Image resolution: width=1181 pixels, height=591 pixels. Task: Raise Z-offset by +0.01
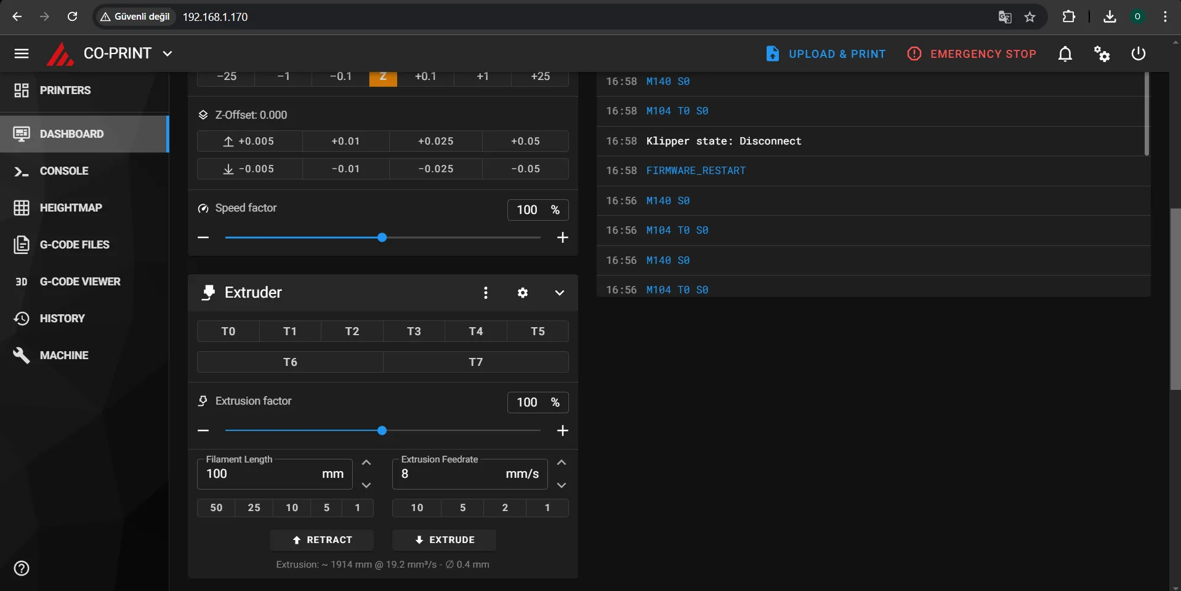click(x=345, y=141)
